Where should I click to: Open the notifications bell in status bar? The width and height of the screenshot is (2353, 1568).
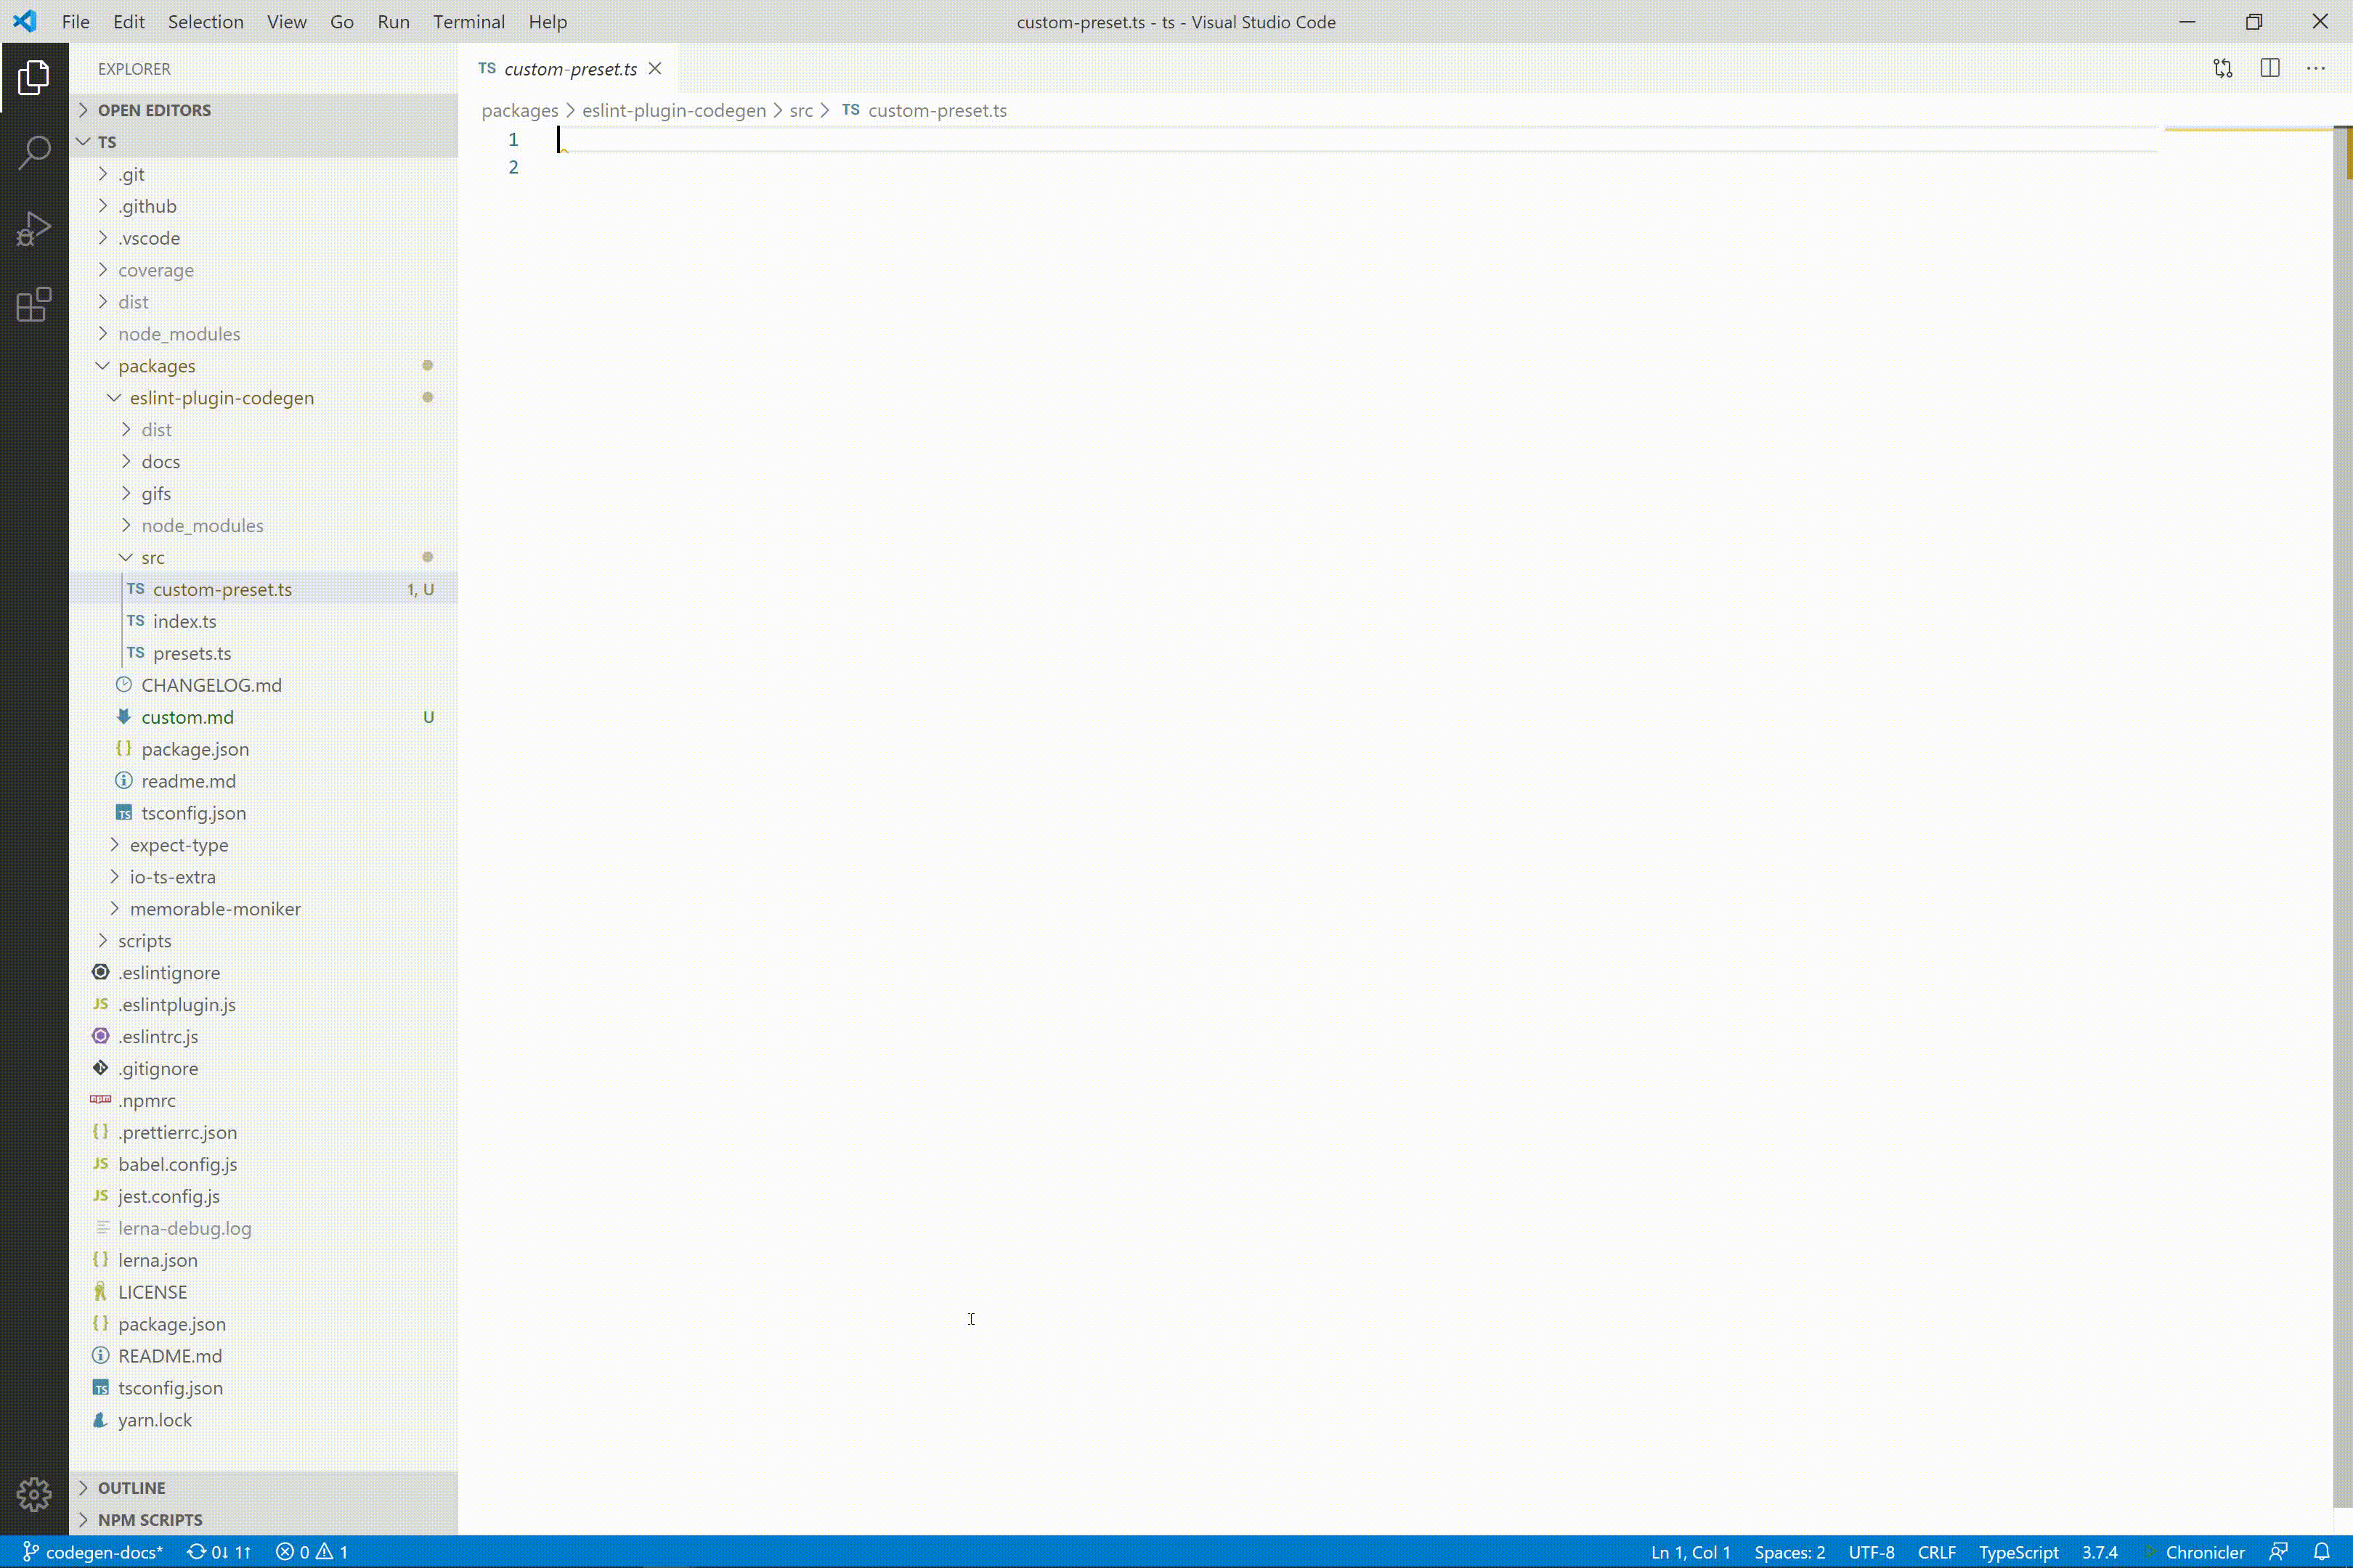coord(2322,1551)
